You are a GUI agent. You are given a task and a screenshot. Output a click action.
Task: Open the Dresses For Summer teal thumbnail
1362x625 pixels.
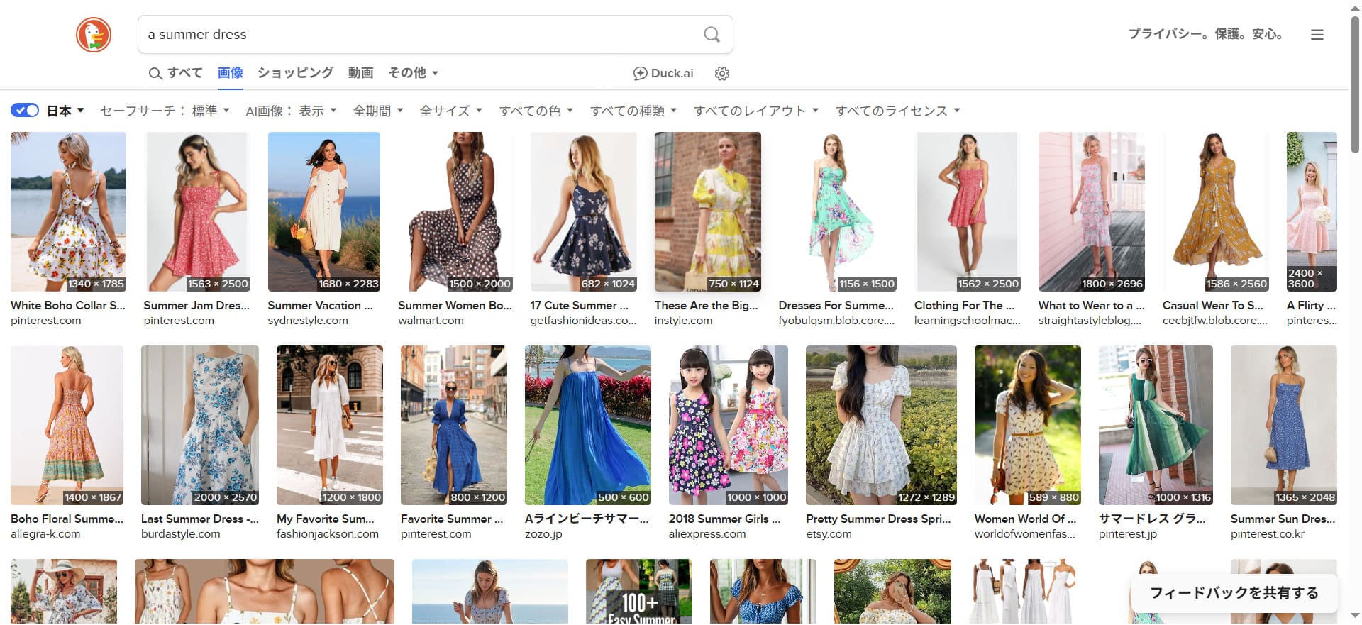pos(838,211)
